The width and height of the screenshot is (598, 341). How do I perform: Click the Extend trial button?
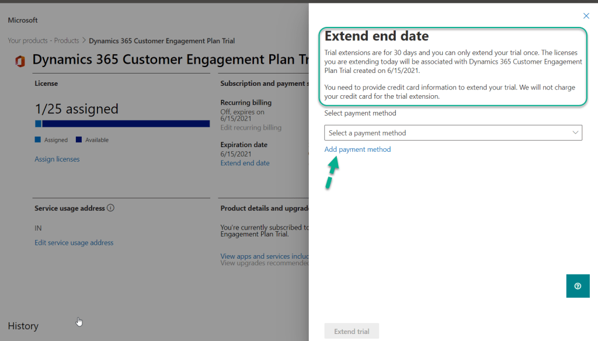point(352,331)
